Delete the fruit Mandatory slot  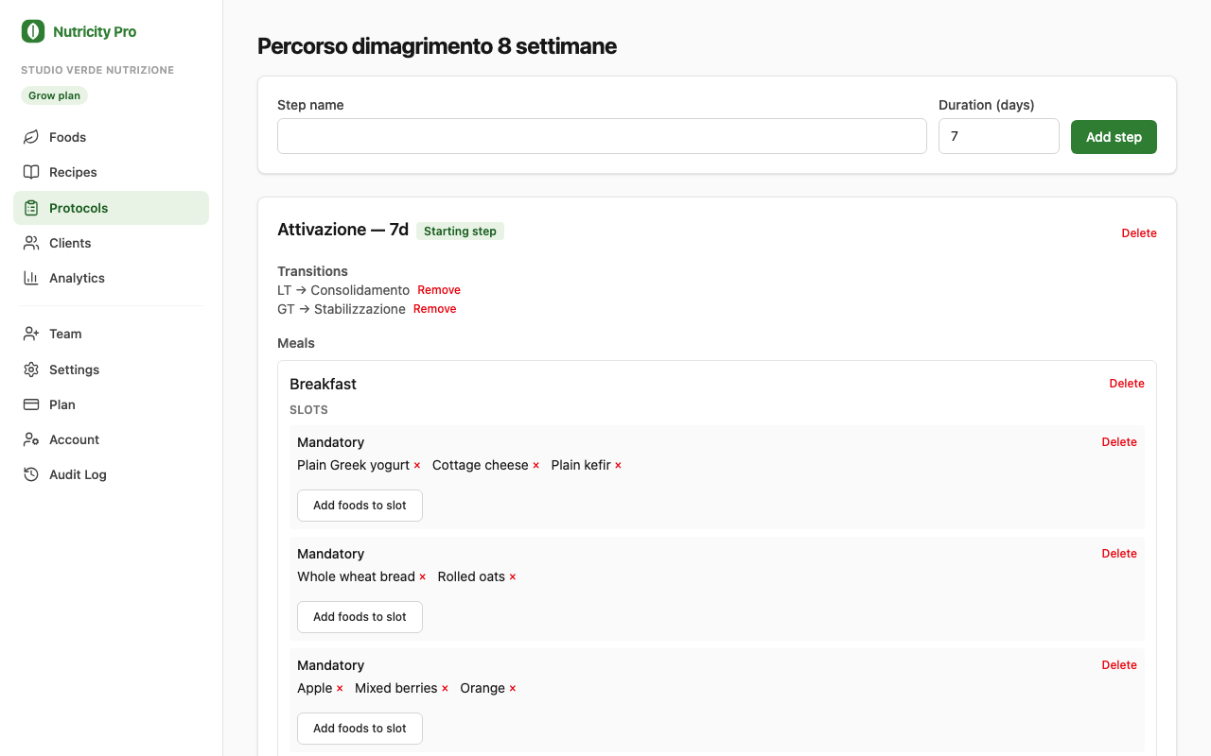coord(1119,665)
